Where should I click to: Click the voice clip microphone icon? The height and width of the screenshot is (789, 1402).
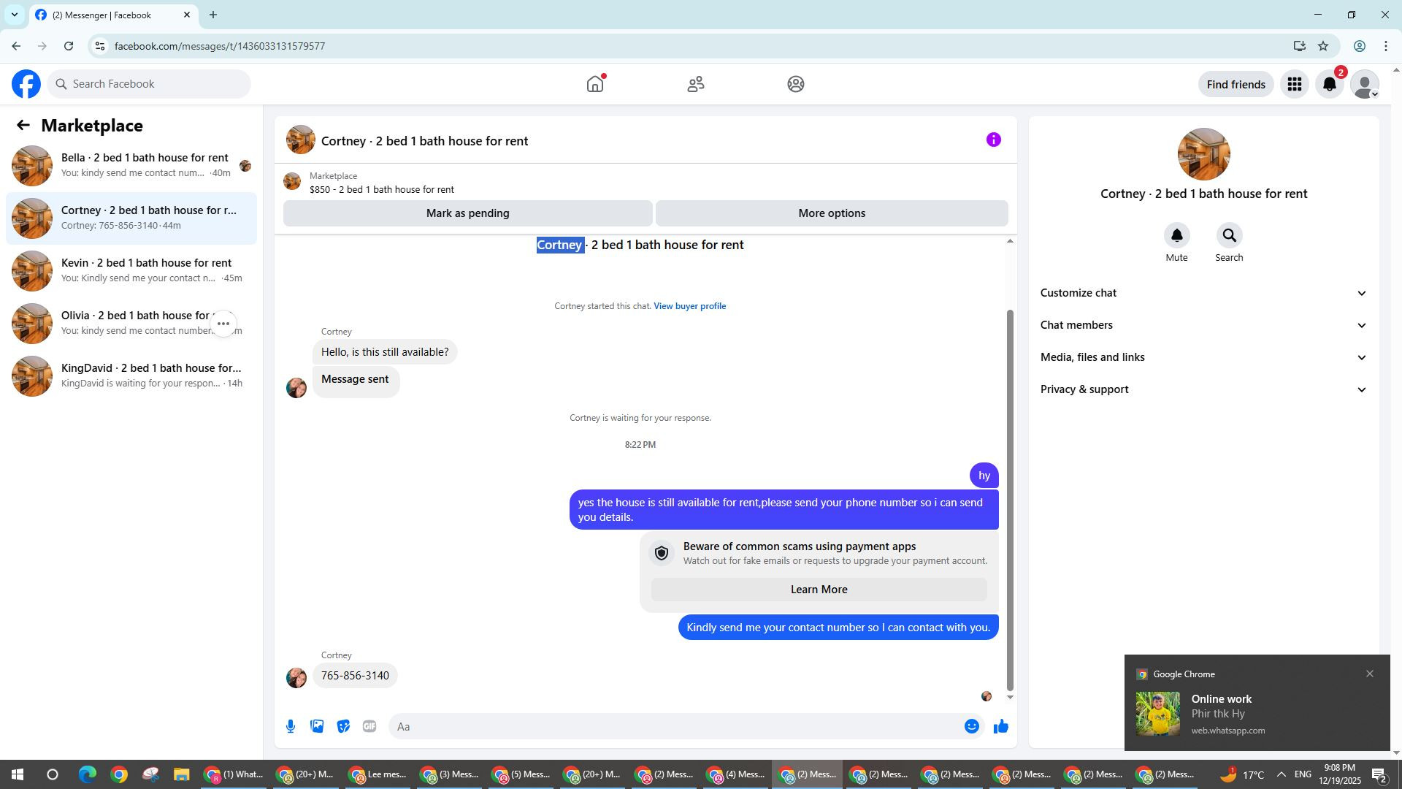[291, 726]
